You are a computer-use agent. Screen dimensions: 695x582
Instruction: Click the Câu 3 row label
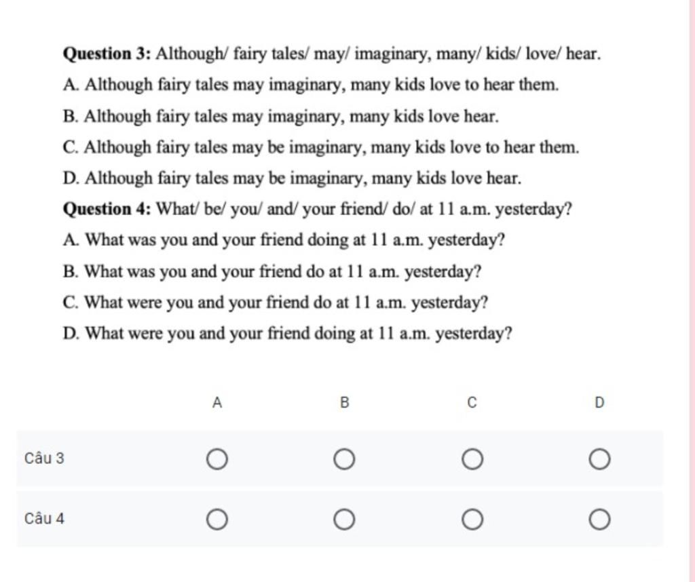pyautogui.click(x=44, y=459)
